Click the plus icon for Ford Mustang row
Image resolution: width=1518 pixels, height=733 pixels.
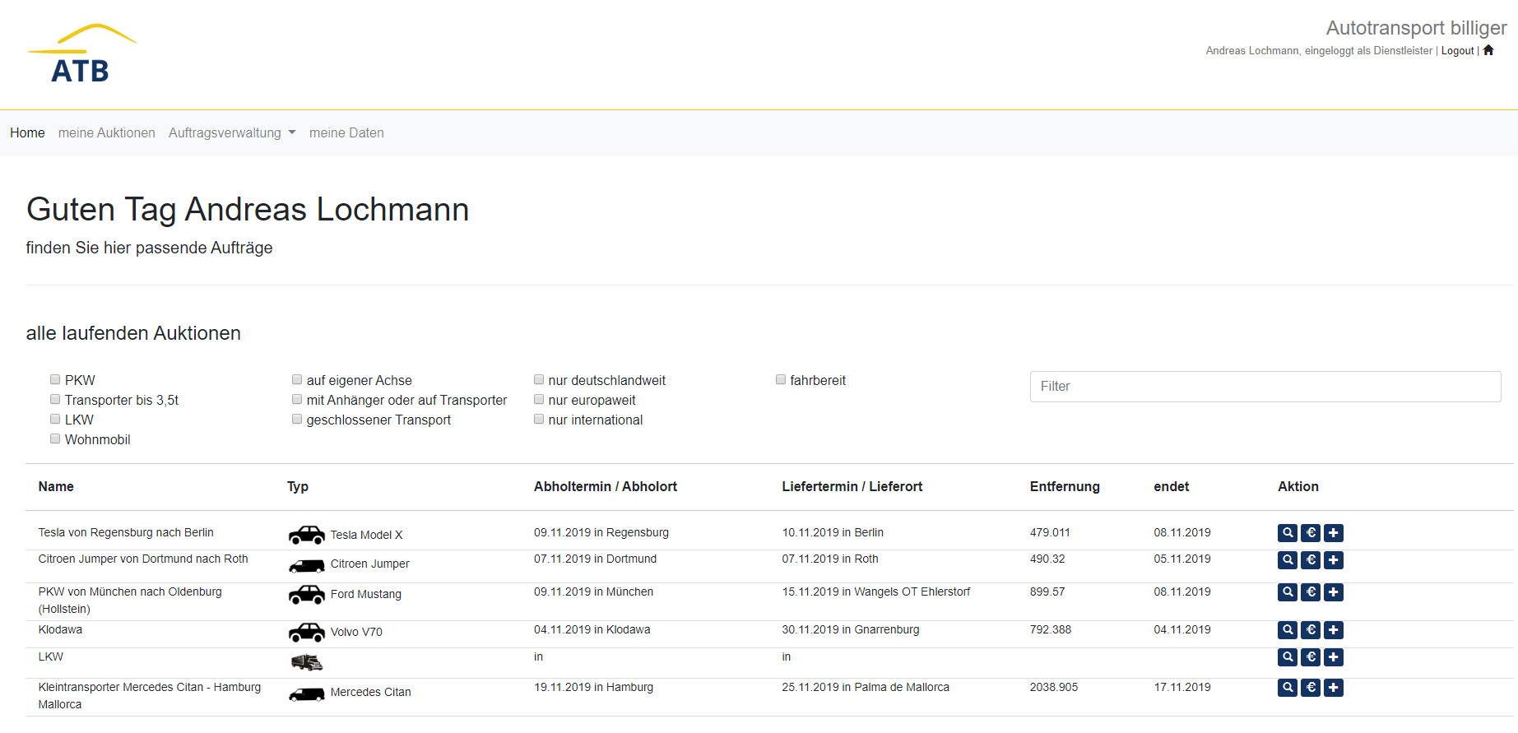coord(1334,592)
